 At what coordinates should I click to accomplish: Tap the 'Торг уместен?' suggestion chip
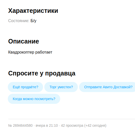click(61, 87)
